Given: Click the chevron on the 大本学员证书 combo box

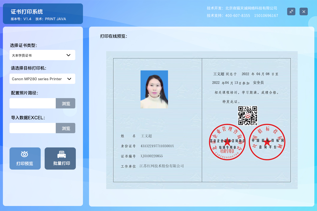Looking at the screenshot, I should pos(69,55).
